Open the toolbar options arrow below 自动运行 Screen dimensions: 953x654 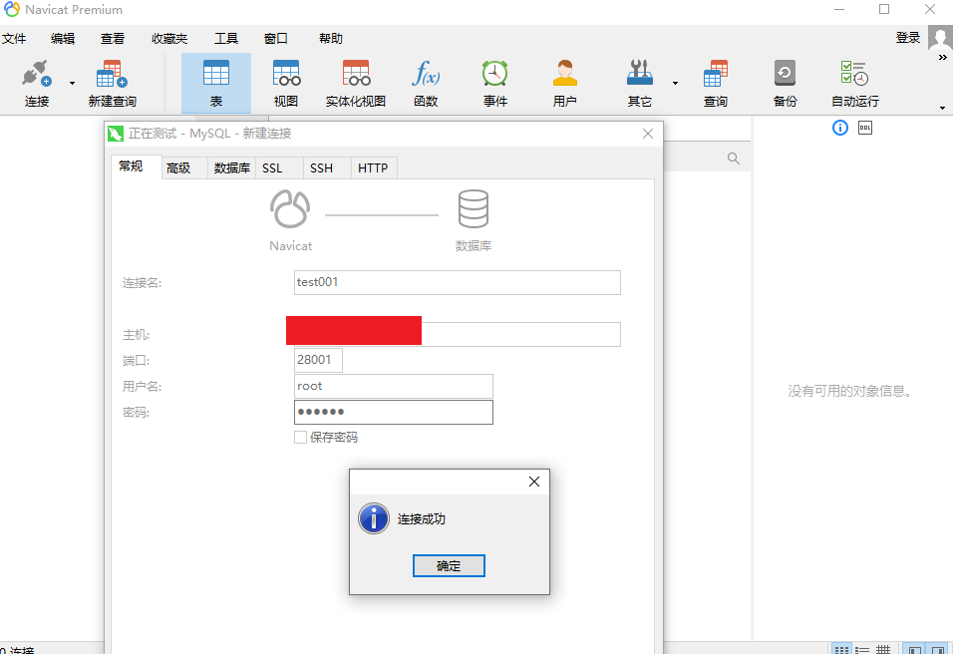(943, 108)
